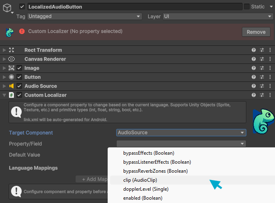Edit the LocalizedAudioButton name field
This screenshot has height=203, width=275.
point(135,7)
